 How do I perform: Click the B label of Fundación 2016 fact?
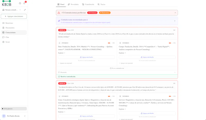click(x=120, y=43)
